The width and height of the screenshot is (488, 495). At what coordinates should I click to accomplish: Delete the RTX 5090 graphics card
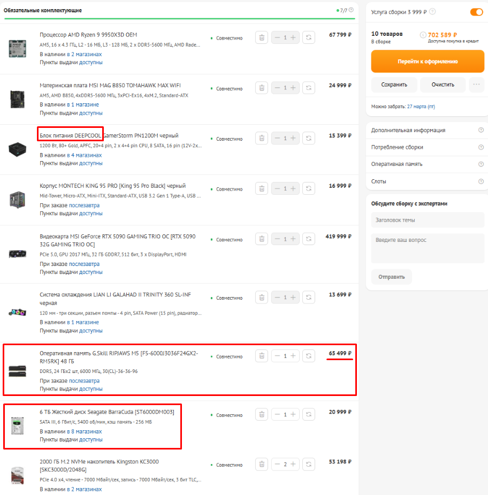pyautogui.click(x=261, y=239)
